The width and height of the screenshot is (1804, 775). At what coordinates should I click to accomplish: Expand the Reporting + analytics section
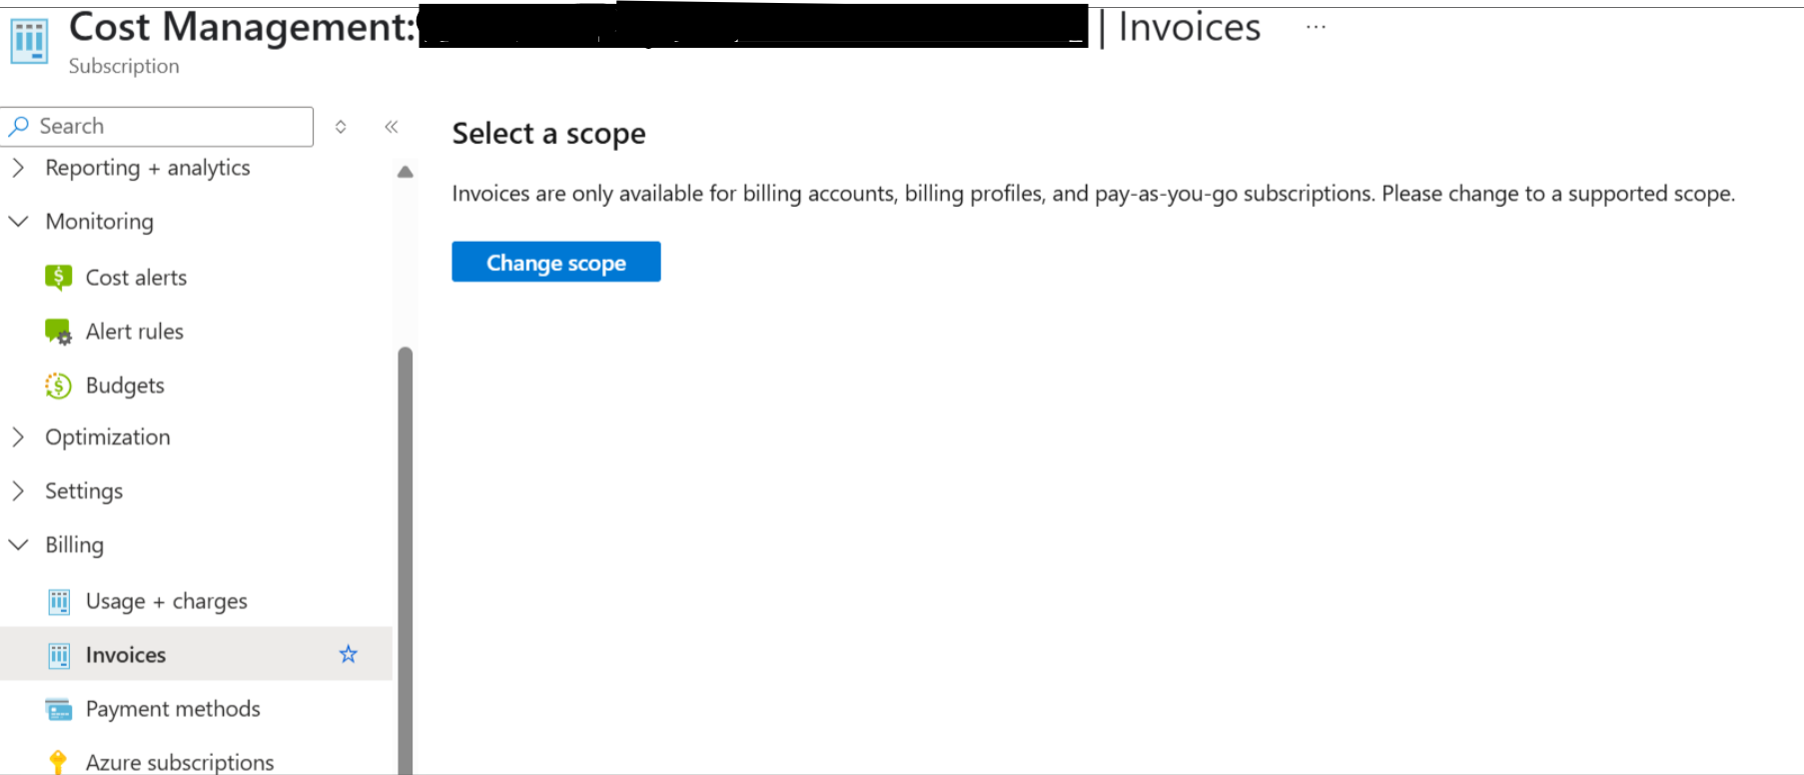click(18, 168)
